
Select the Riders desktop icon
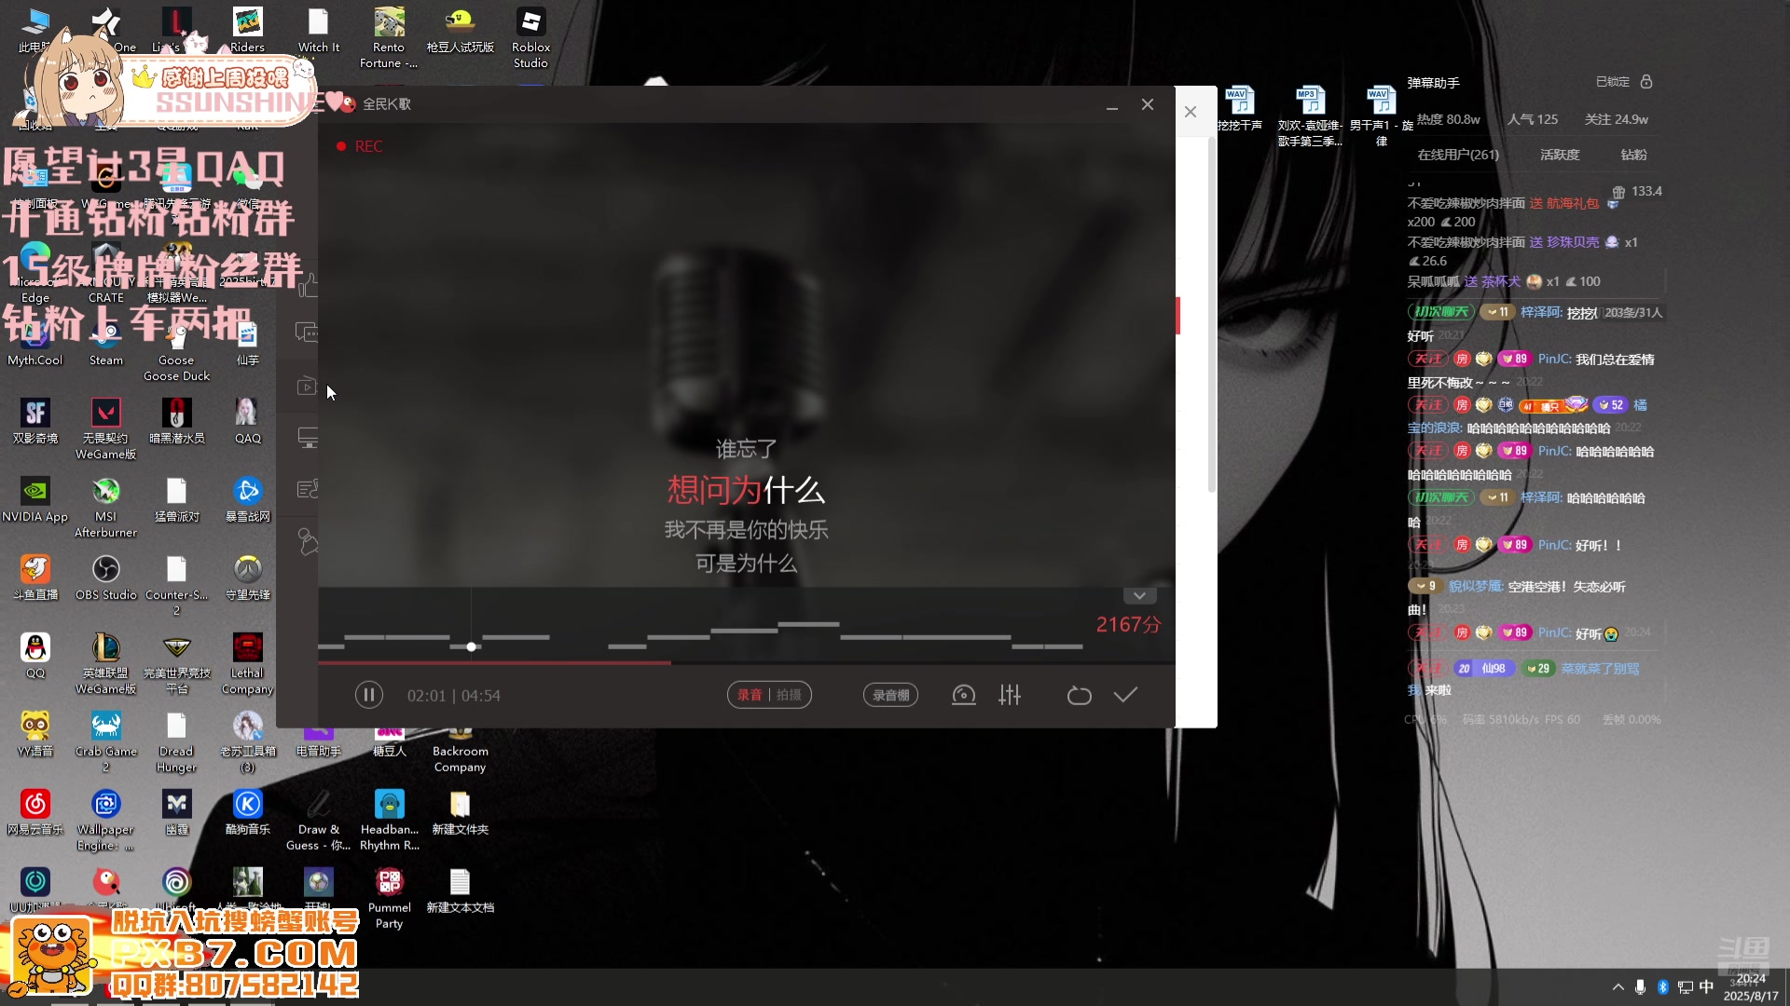pos(247,31)
